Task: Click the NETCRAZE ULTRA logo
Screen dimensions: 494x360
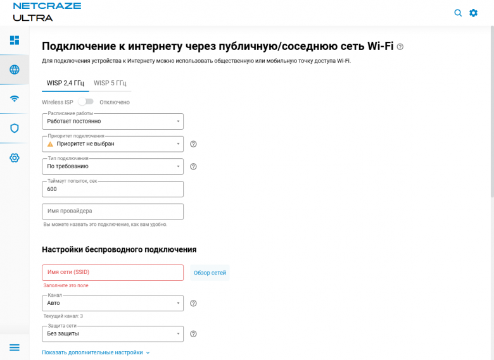Action: pos(47,12)
